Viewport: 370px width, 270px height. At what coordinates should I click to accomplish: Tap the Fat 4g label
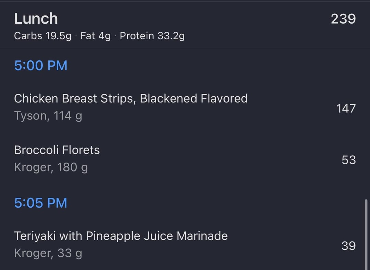point(96,36)
